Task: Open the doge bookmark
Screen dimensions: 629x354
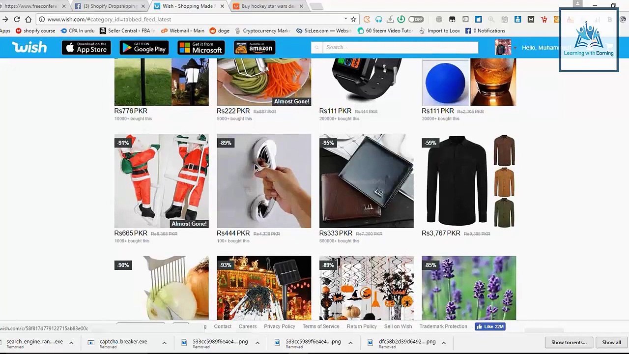Action: (x=220, y=30)
